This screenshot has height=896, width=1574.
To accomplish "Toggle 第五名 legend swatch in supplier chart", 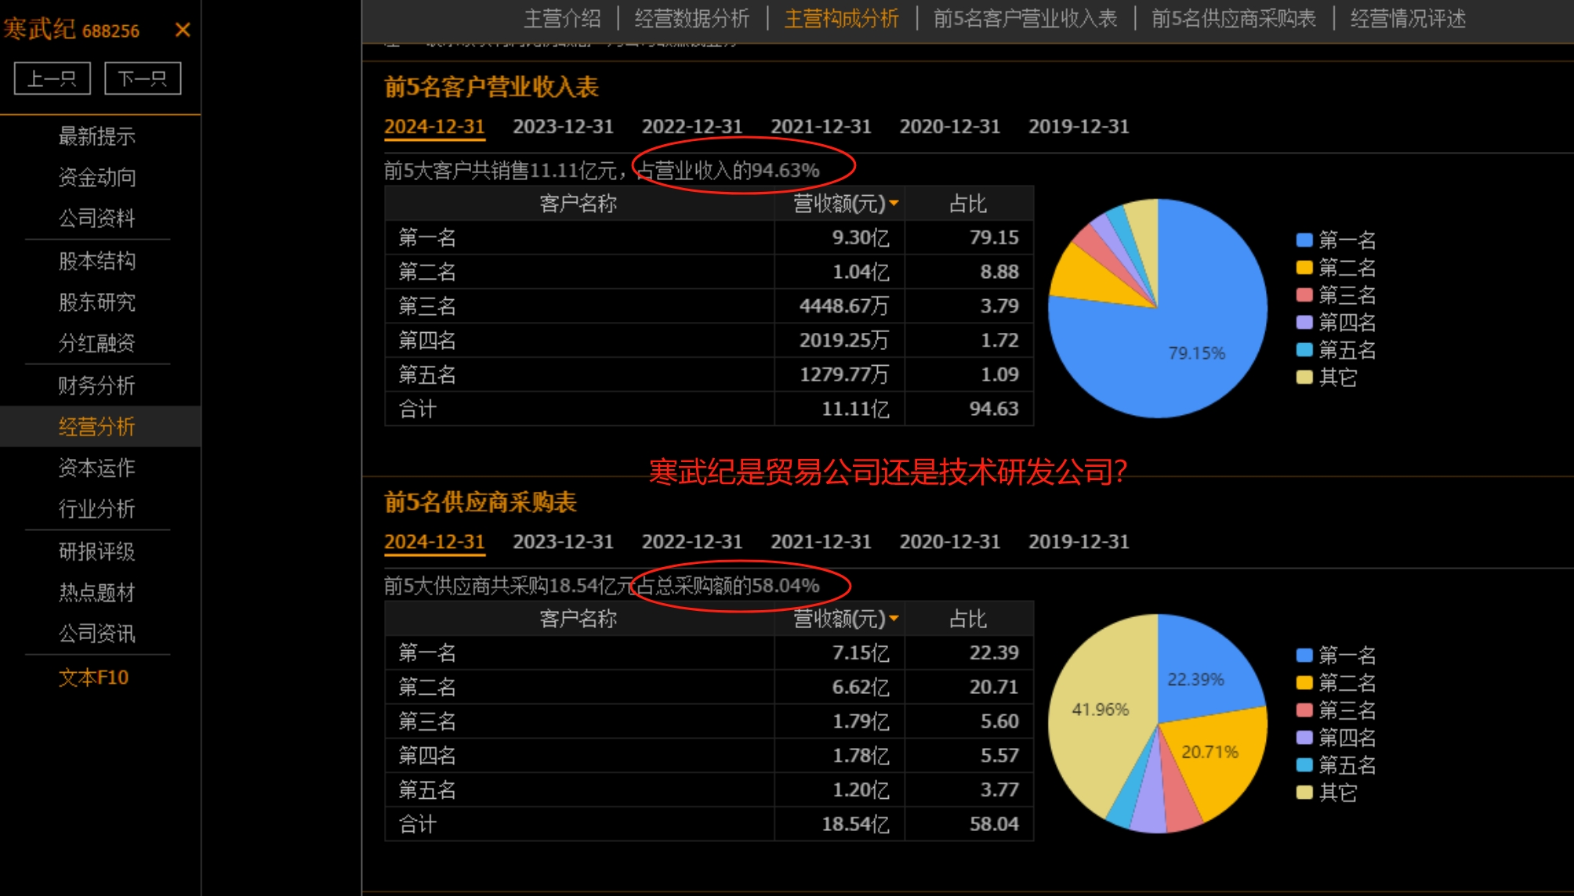I will (x=1304, y=764).
